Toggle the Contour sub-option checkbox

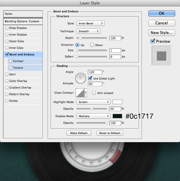click(x=10, y=61)
